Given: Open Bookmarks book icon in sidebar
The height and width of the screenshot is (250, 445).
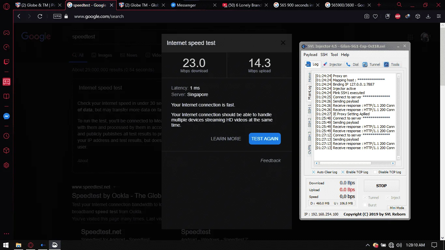Looking at the screenshot, I should point(6,96).
